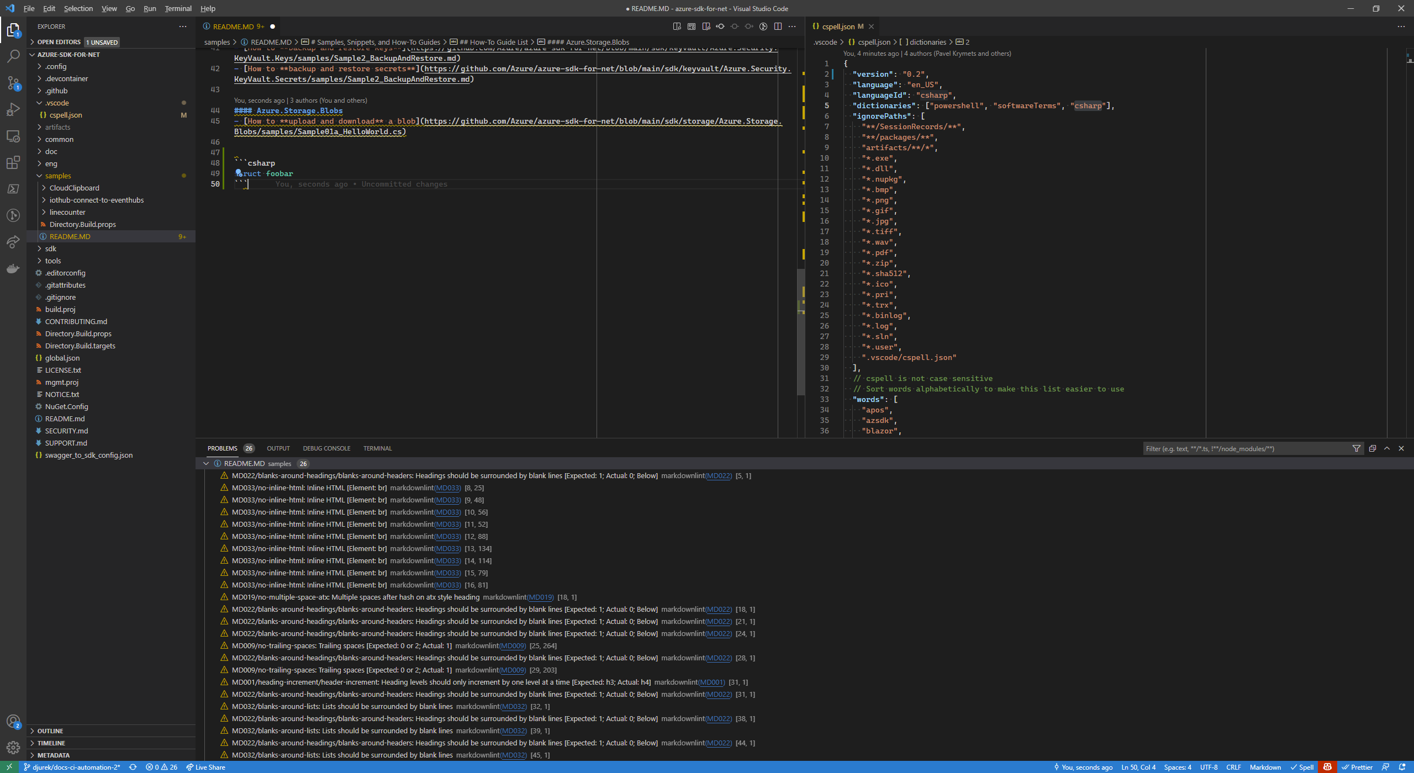This screenshot has width=1414, height=773.
Task: Click the Live Share status bar button
Action: click(205, 767)
